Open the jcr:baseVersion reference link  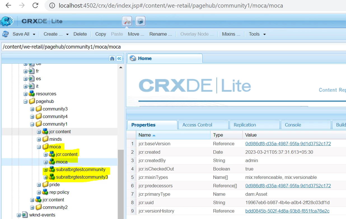288,144
